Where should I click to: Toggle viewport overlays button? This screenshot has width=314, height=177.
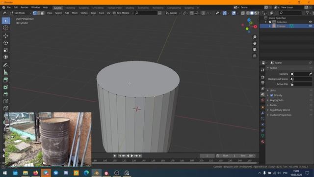click(234, 13)
